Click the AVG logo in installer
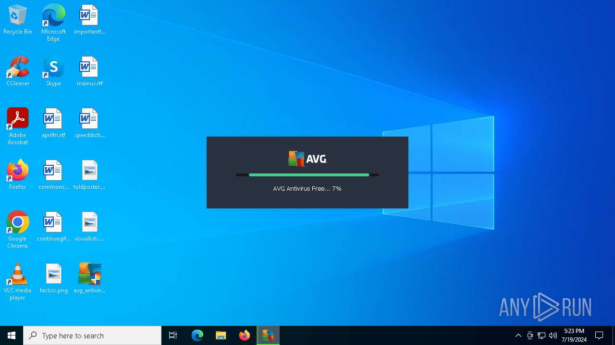Screen dimensions: 615x345 pyautogui.click(x=307, y=159)
